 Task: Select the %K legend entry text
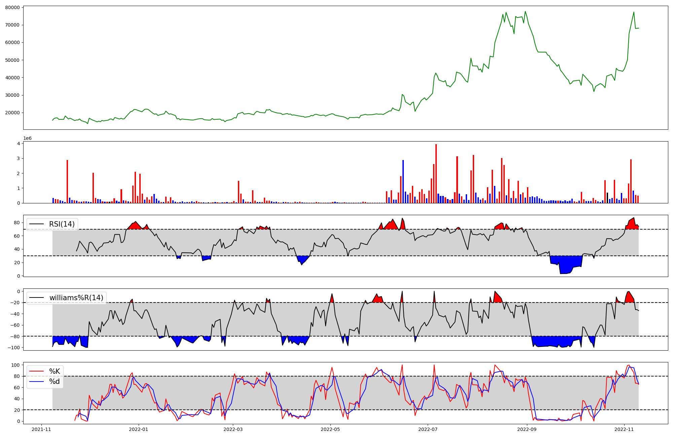pos(55,371)
